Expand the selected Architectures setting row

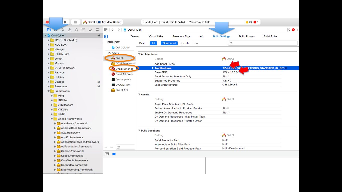[153, 68]
